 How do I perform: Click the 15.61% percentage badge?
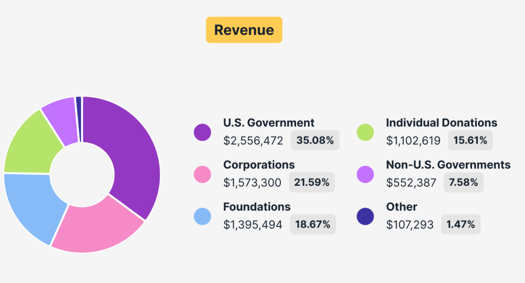(x=470, y=141)
